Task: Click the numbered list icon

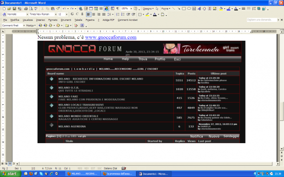Action: [118, 14]
